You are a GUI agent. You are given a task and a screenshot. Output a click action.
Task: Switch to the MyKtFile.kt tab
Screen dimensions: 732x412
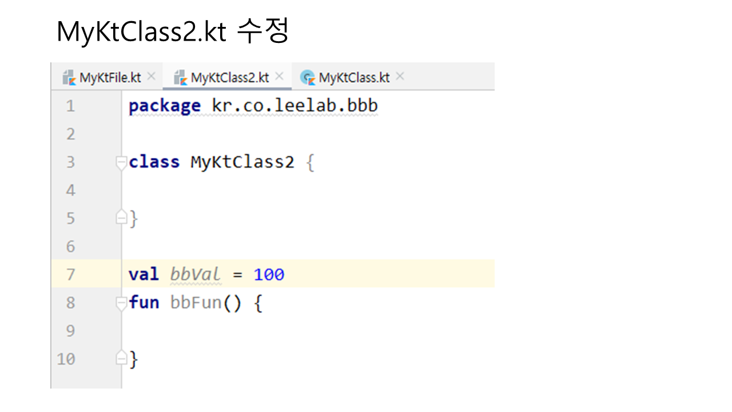(x=110, y=78)
